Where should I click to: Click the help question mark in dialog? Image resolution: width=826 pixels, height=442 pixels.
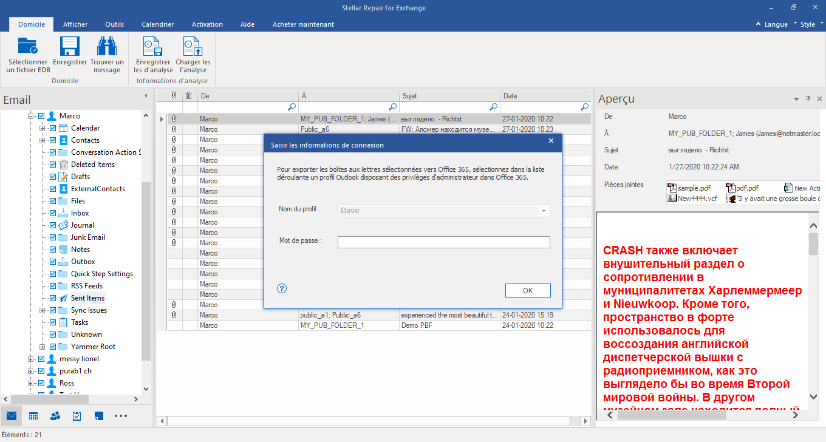(x=281, y=288)
